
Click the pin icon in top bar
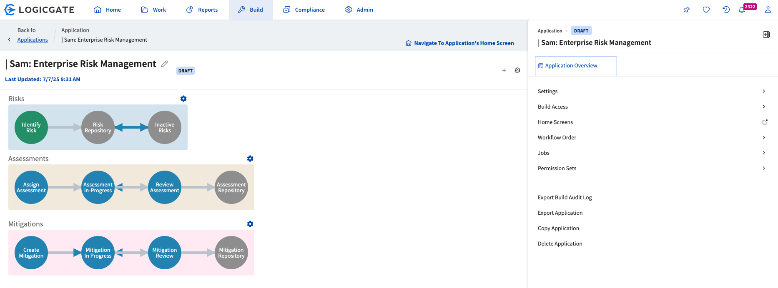(686, 10)
